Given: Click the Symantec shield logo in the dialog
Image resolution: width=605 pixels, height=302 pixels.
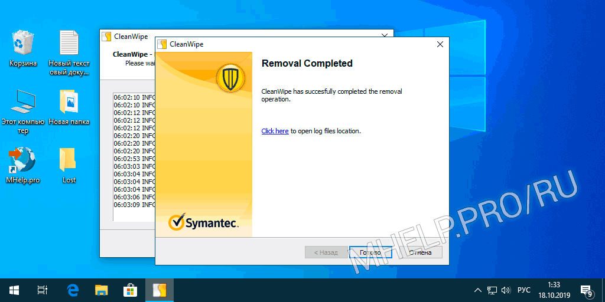Looking at the screenshot, I should [230, 78].
